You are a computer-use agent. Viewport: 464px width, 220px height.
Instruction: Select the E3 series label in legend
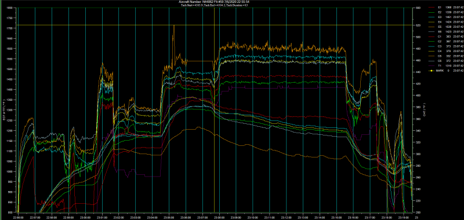click(440, 17)
